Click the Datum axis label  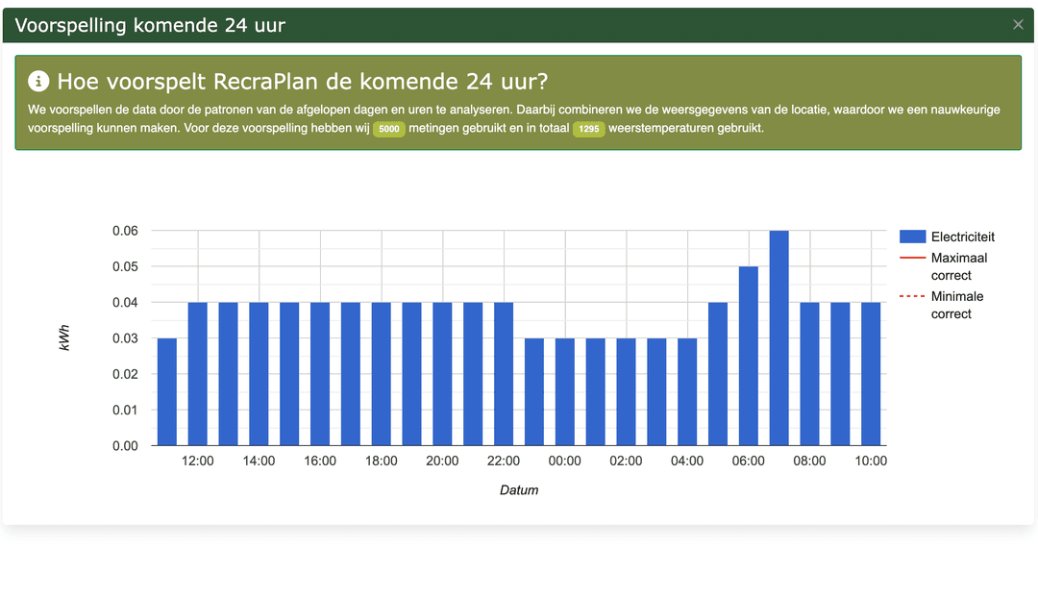pyautogui.click(x=519, y=490)
